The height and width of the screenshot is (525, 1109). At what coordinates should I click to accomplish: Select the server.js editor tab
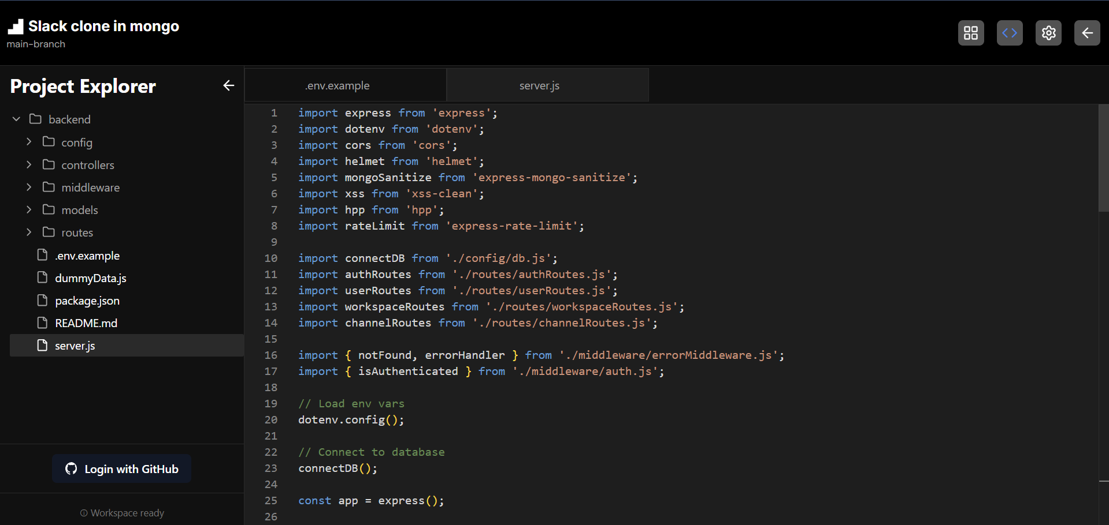[548, 85]
